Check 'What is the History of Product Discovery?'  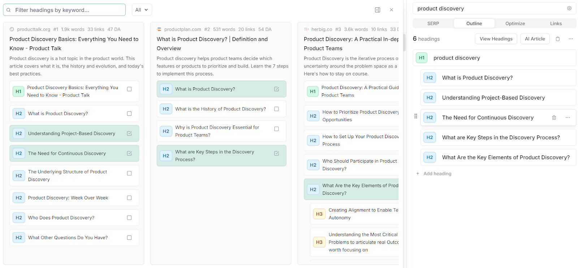pos(276,109)
